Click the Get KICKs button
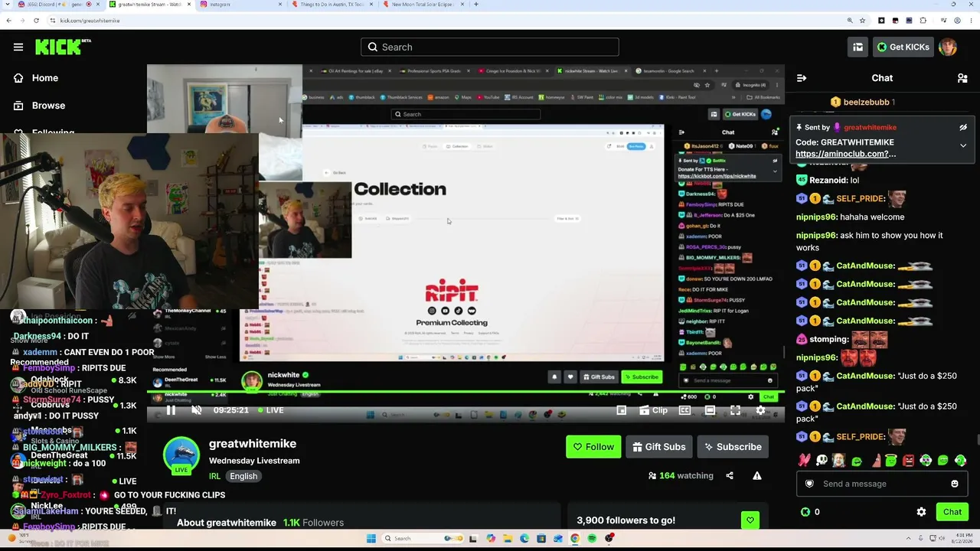 [903, 47]
